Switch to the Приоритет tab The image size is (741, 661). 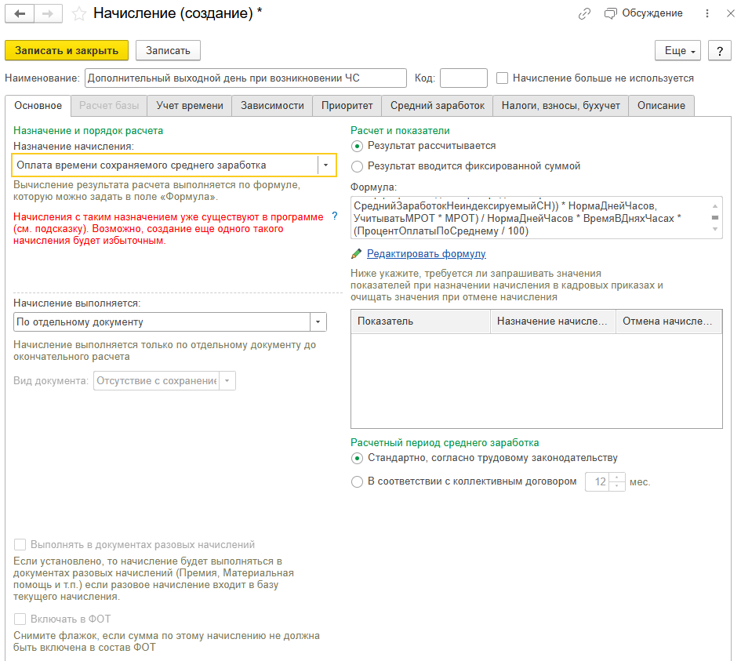(347, 105)
